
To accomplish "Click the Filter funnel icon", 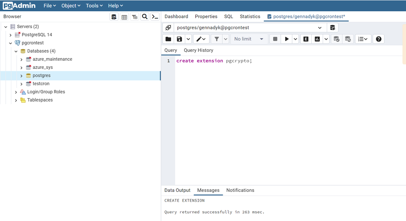I will coord(217,39).
